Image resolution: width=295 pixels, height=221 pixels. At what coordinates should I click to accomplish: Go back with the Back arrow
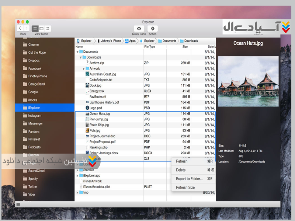point(20,28)
